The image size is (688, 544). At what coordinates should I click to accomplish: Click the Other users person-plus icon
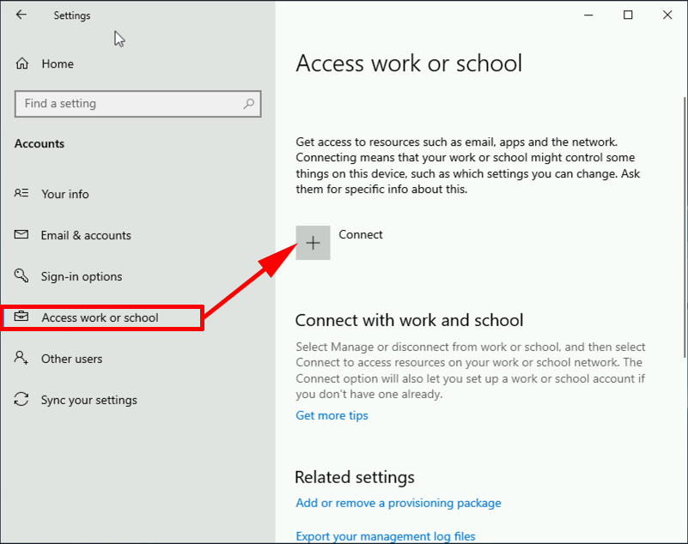(x=21, y=358)
